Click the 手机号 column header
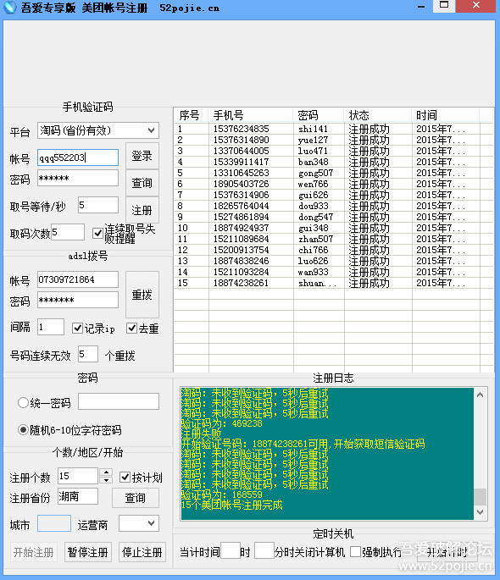500x580 pixels. [x=251, y=115]
